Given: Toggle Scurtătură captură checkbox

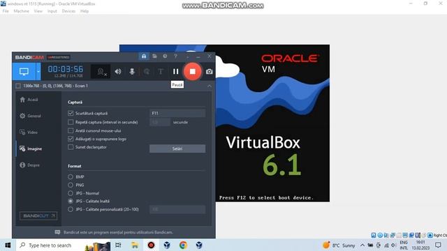Looking at the screenshot, I should [71, 113].
